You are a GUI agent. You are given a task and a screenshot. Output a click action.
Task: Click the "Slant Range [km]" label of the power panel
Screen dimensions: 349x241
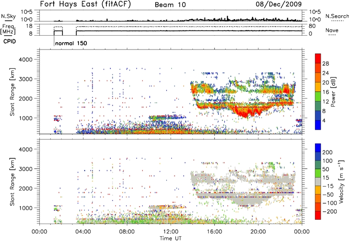[x=12, y=92]
